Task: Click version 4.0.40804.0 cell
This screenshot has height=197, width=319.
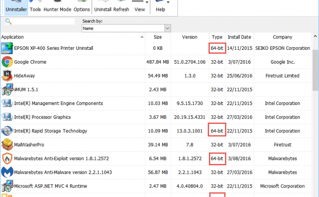Action: (x=190, y=186)
